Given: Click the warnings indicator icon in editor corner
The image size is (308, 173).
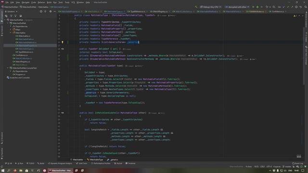Looking at the screenshot, I should pos(295,16).
